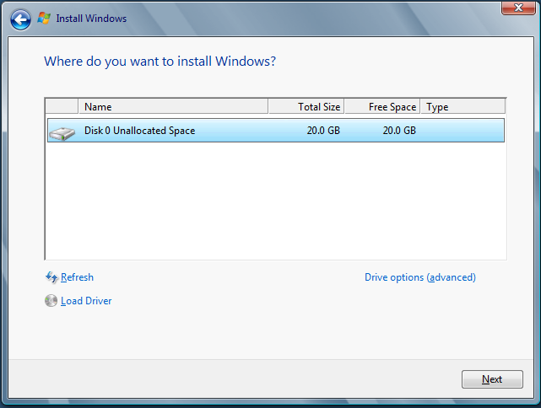The width and height of the screenshot is (541, 408).
Task: Click 'Where do you want to install Windows?' heading
Action: 160,62
